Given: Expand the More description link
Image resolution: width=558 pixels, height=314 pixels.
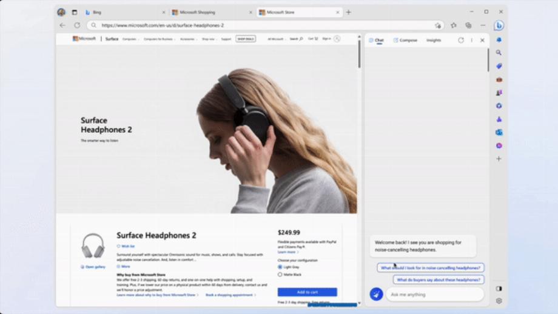Looking at the screenshot, I should pos(123,266).
